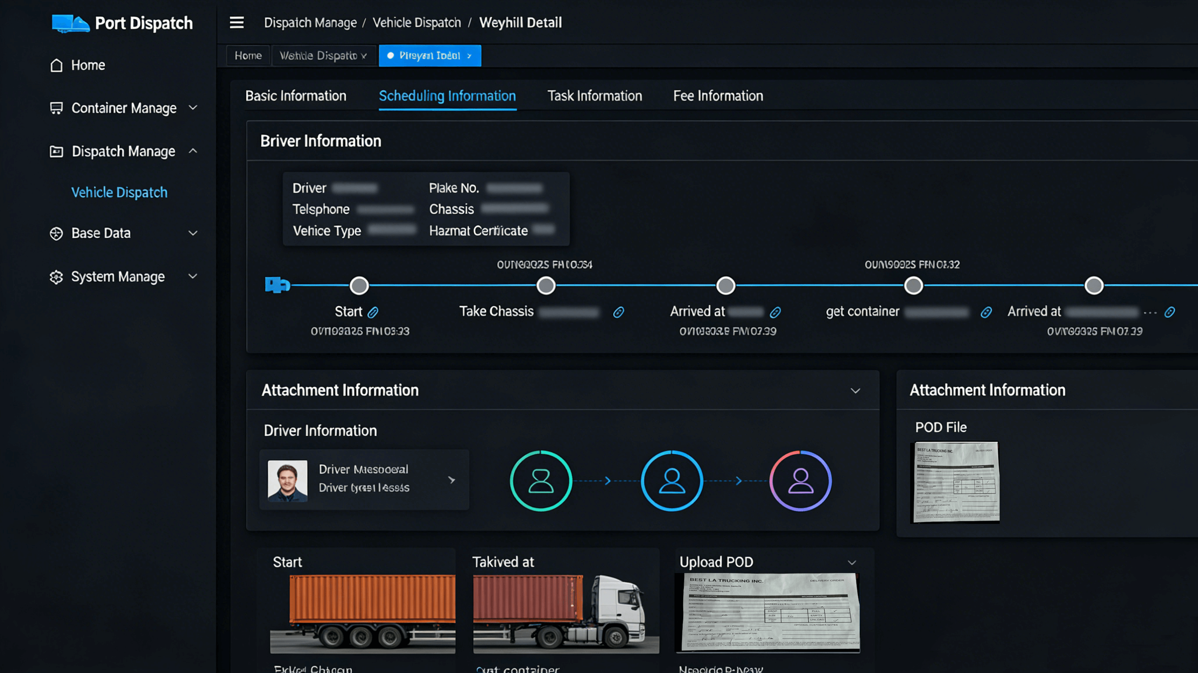The height and width of the screenshot is (673, 1198).
Task: Close the Vehicle Dispatch page tab
Action: coord(364,56)
